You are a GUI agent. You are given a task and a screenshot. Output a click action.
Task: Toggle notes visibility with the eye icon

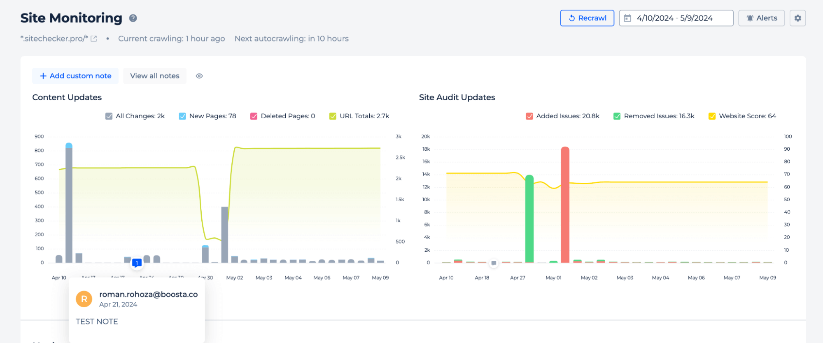click(x=199, y=76)
